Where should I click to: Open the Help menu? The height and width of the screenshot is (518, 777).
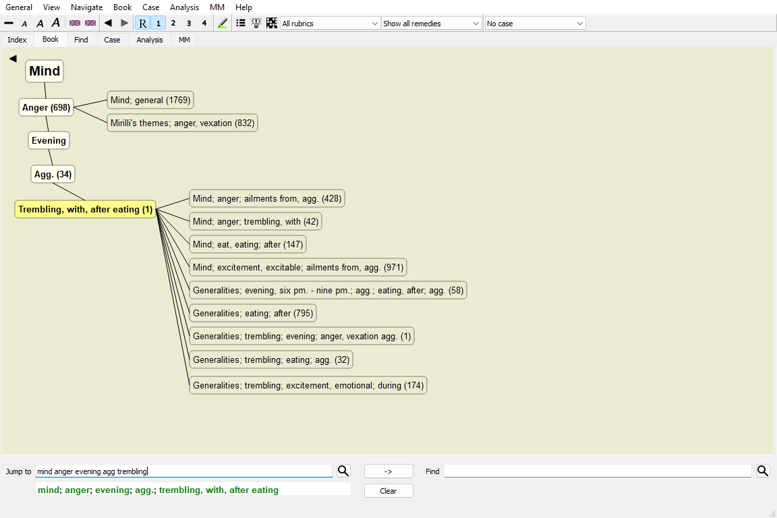tap(243, 7)
